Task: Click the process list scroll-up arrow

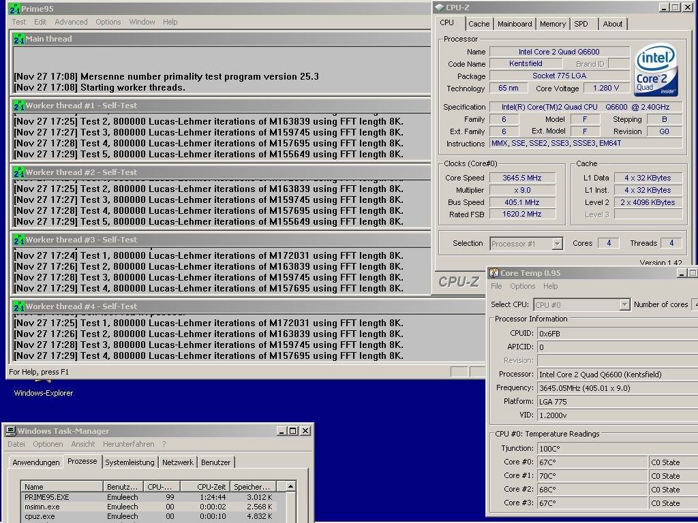Action: pos(290,486)
